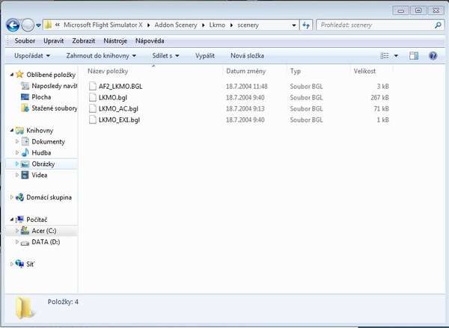Click 'Addon Scenery' breadcrumb segment
Viewport: 449px width, 328px height.
(x=176, y=25)
